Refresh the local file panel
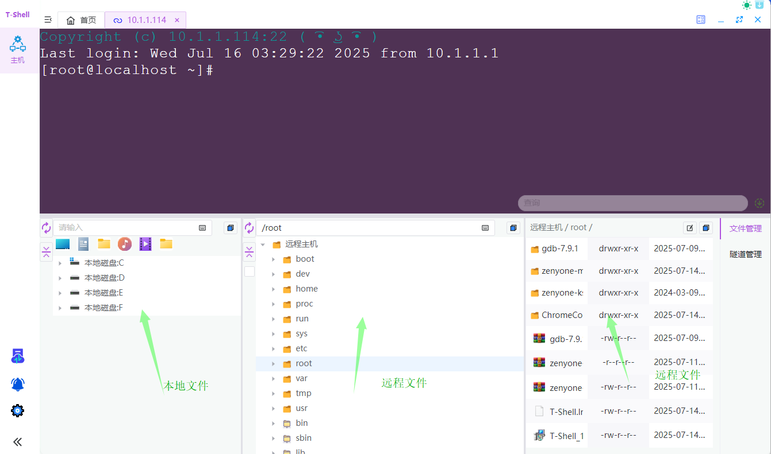The height and width of the screenshot is (454, 771). 47,228
